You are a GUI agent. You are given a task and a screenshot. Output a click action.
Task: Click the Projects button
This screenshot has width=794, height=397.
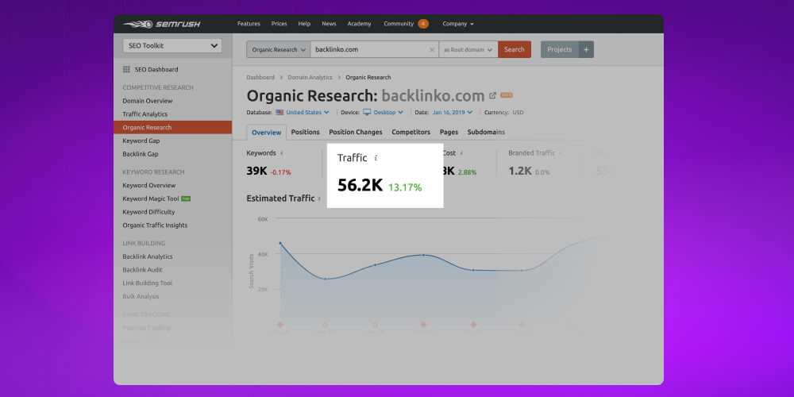coord(560,49)
